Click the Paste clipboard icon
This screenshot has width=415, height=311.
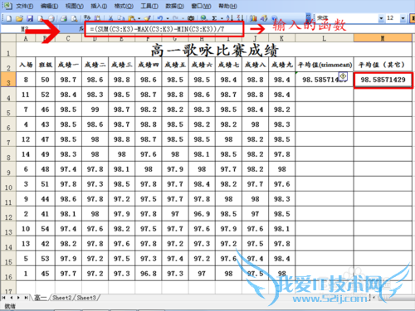tap(132, 18)
